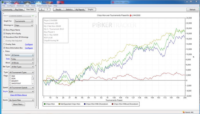Viewport: 200px width, 114px height.
Task: Switch to the Statistics tab
Action: click(69, 9)
